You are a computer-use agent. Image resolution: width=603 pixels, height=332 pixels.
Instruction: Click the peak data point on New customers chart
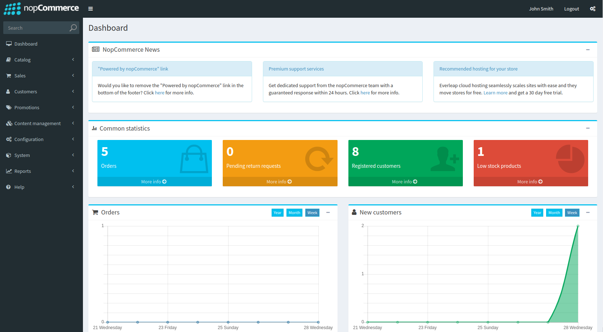point(578,226)
